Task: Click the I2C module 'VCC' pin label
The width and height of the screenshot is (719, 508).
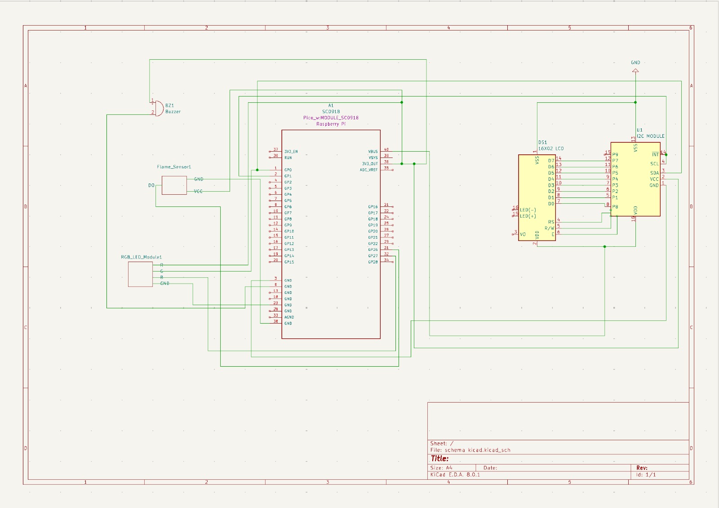Action: (x=654, y=180)
